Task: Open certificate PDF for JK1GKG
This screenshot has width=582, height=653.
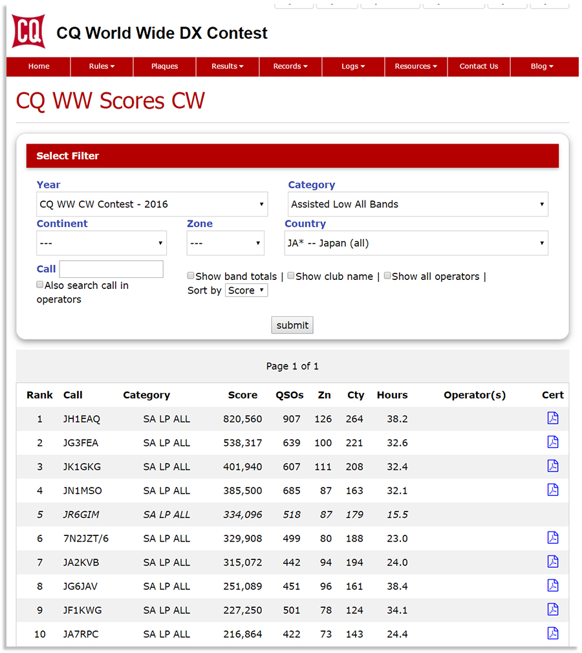Action: [x=552, y=466]
